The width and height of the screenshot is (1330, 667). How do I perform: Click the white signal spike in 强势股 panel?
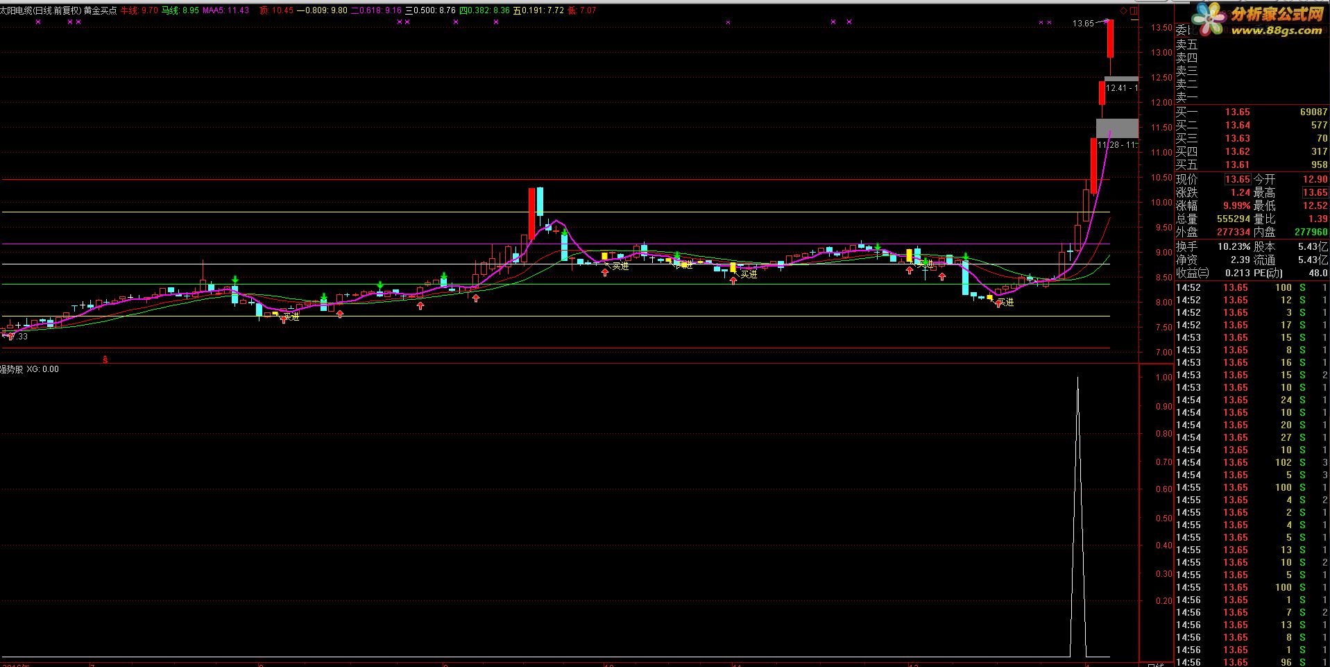click(1077, 517)
